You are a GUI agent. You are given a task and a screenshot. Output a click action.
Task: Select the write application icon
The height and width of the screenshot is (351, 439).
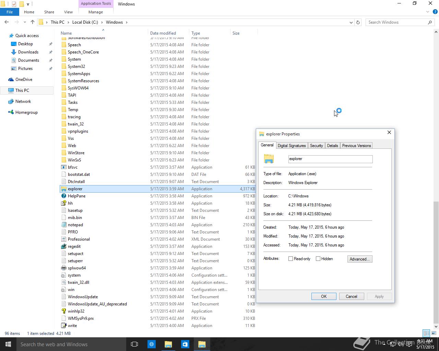64,326
